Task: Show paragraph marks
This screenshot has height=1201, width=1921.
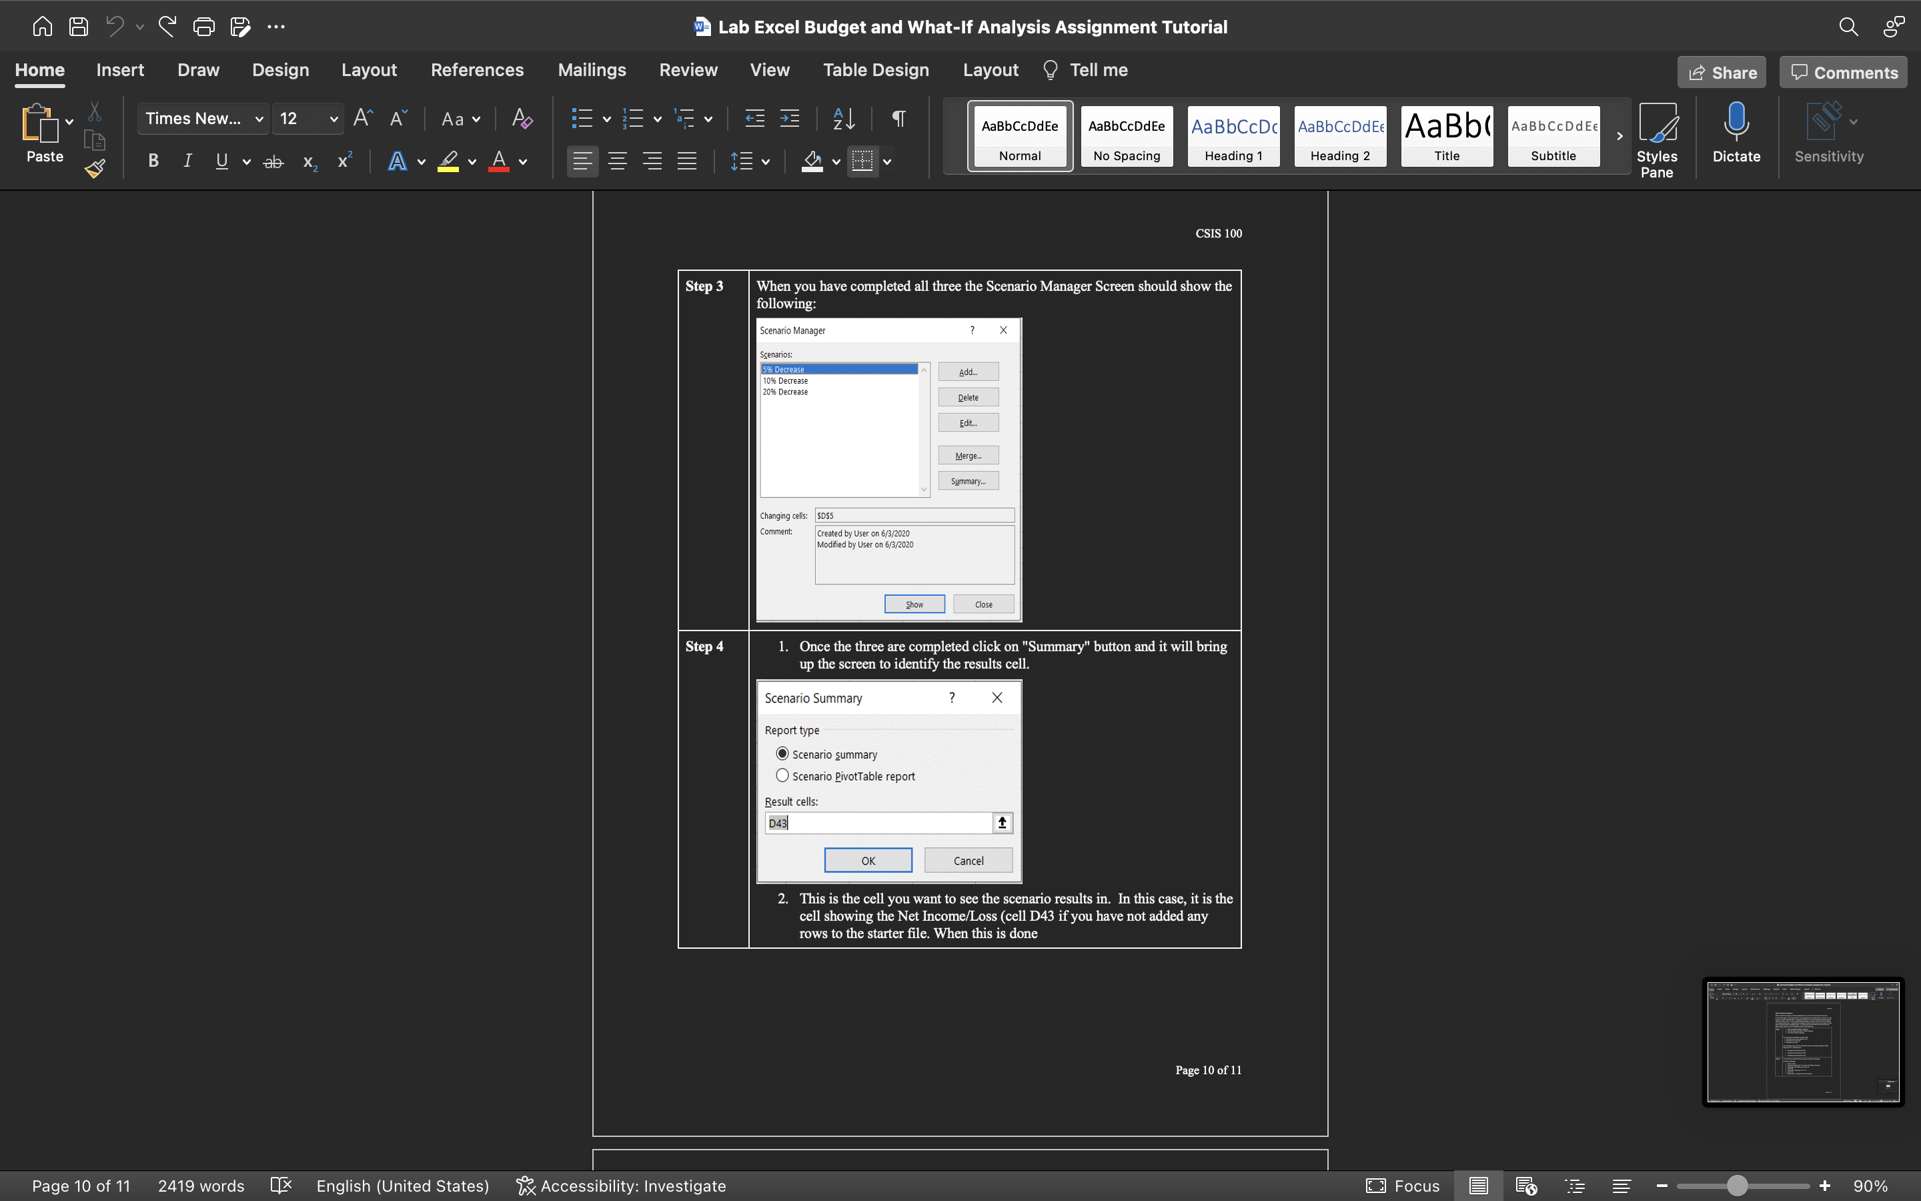Action: point(898,118)
